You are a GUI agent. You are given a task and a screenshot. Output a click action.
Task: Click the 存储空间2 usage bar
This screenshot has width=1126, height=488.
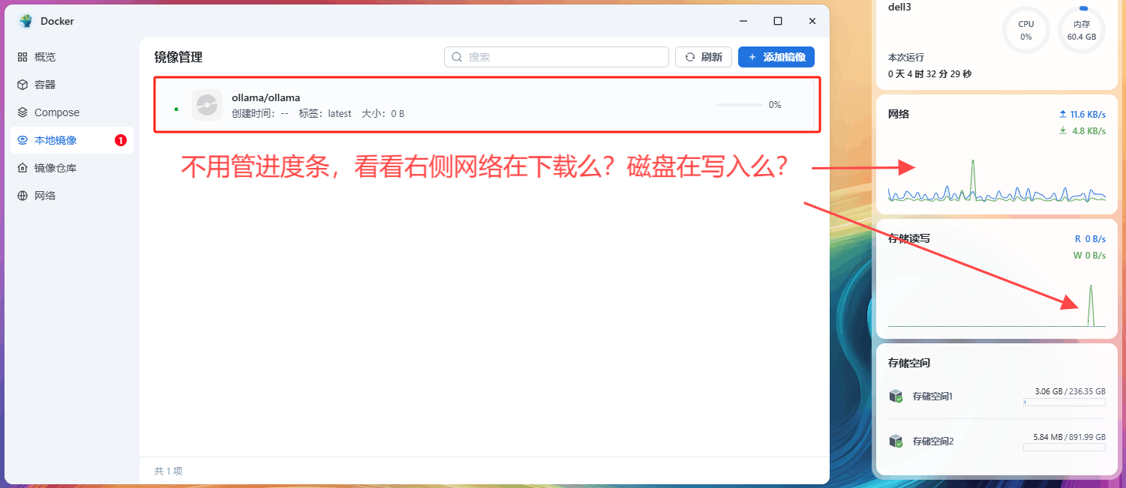point(1064,448)
